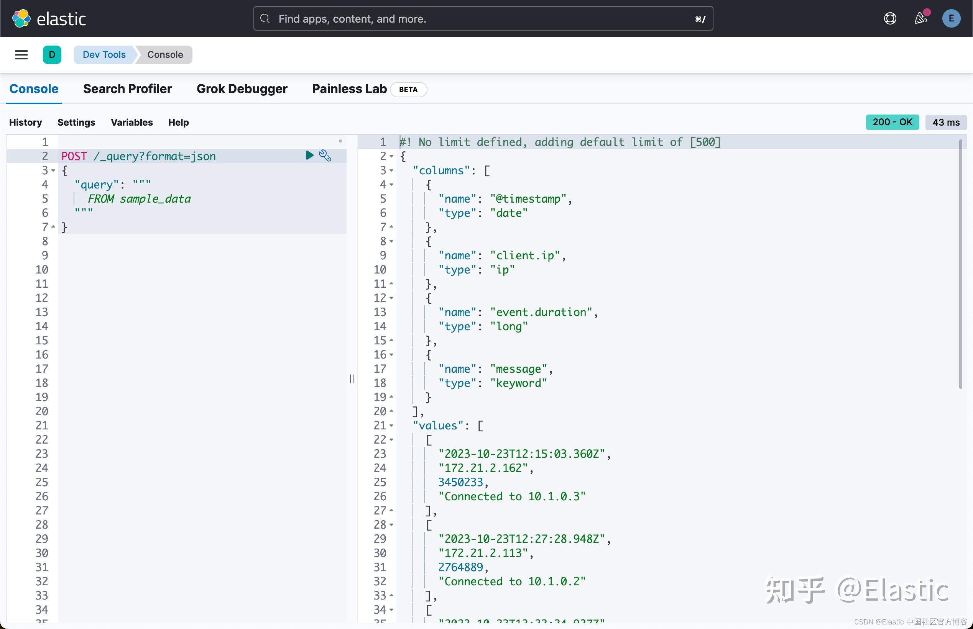
Task: Collapse the request body at line 3
Action: [54, 171]
